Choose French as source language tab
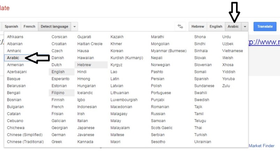The image size is (280, 152). point(29,26)
